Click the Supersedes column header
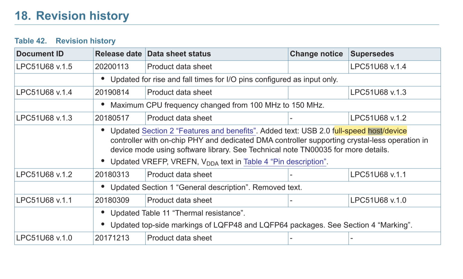Screen dimensions: 463x279 click(372, 54)
